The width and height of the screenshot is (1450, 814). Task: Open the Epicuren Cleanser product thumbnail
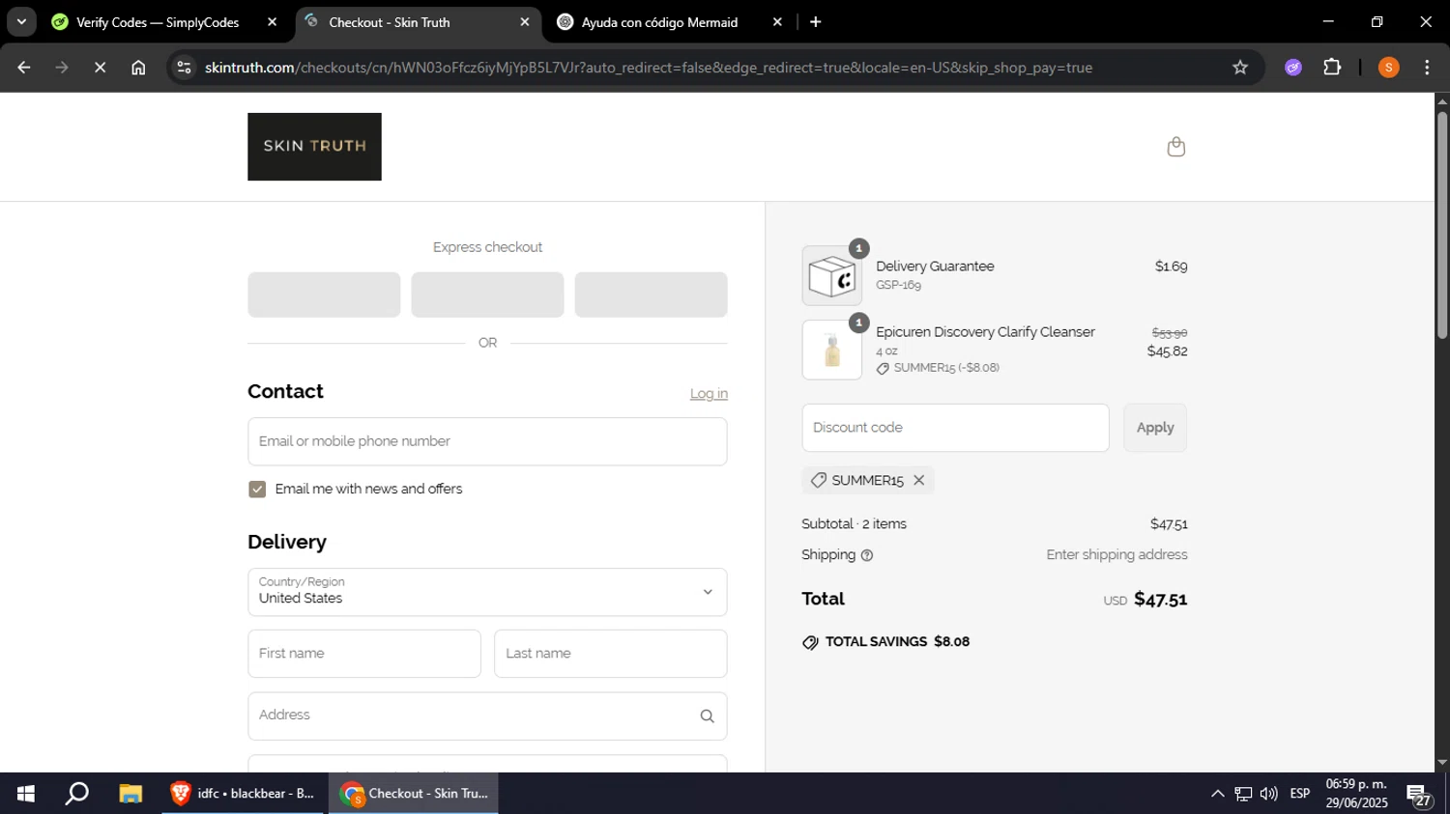pos(831,350)
